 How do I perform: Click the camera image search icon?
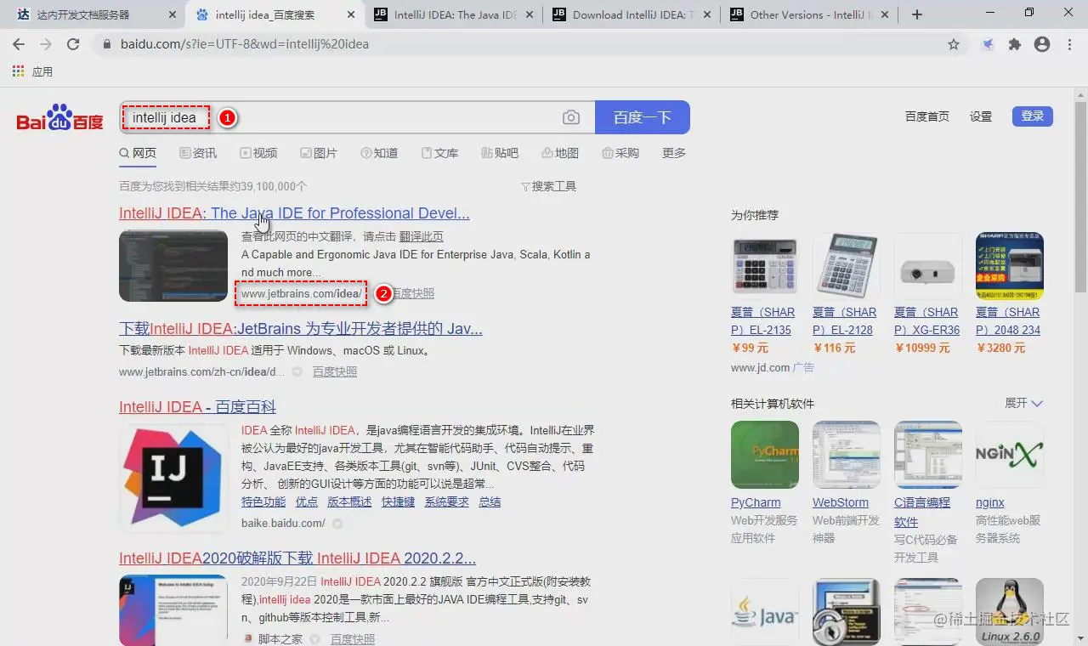(x=571, y=117)
